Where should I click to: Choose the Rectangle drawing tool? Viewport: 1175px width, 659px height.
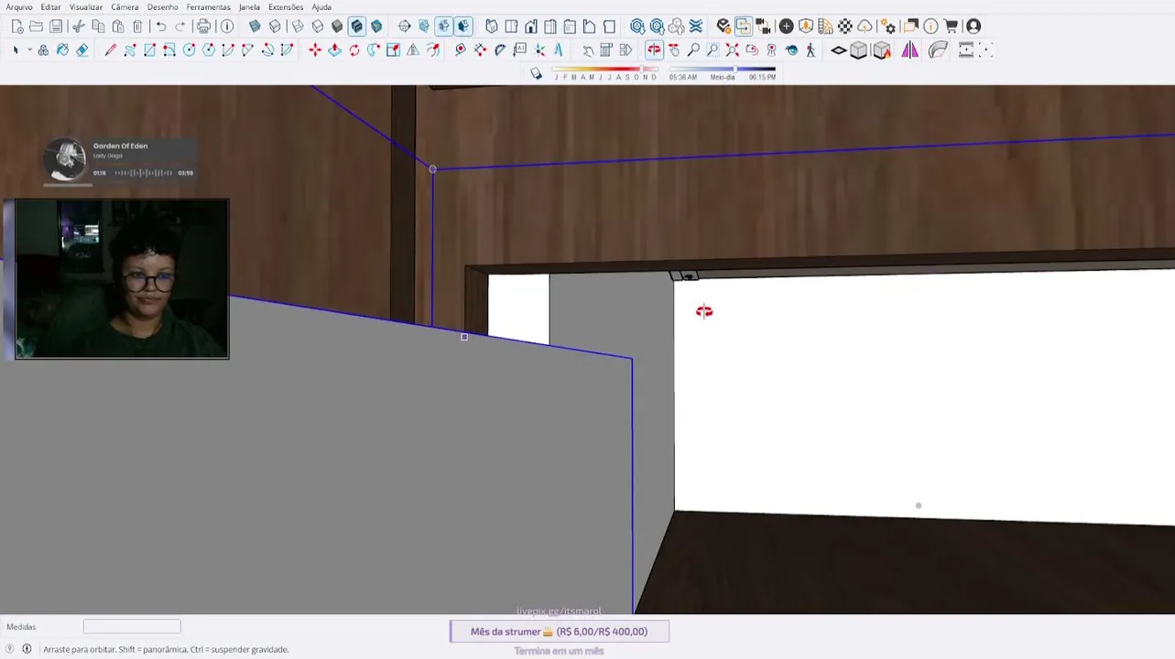pyautogui.click(x=149, y=50)
